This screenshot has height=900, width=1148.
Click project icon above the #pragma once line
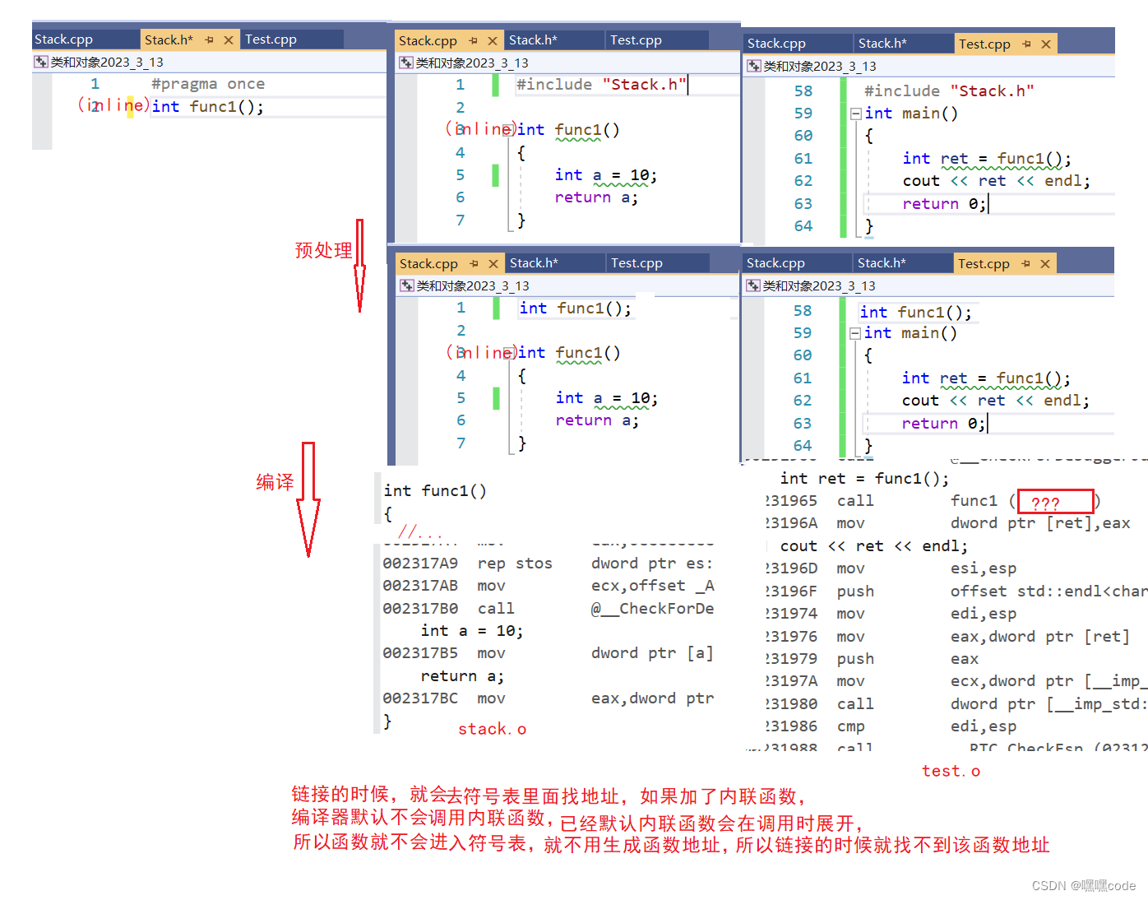pos(41,62)
